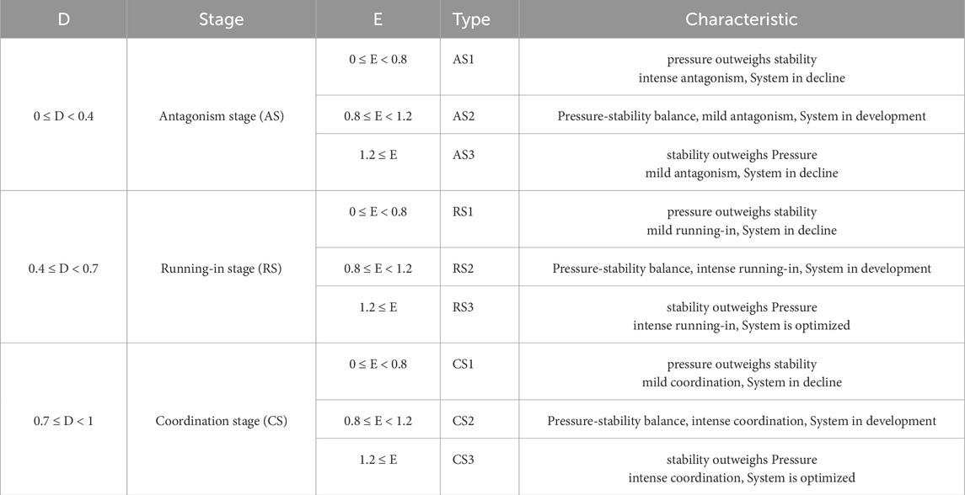Click the CS1 type cell
This screenshot has width=965, height=495.
click(x=464, y=365)
